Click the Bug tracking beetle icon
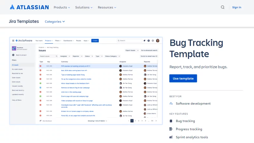The height and width of the screenshot is (143, 254). [171, 121]
